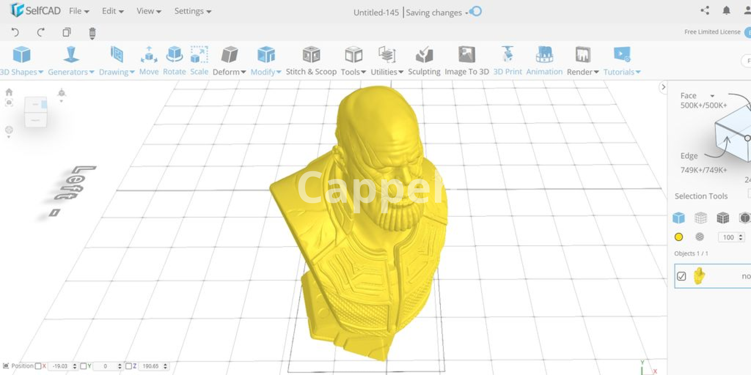The height and width of the screenshot is (375, 751).
Task: Open the Sculpting tool
Action: [424, 60]
